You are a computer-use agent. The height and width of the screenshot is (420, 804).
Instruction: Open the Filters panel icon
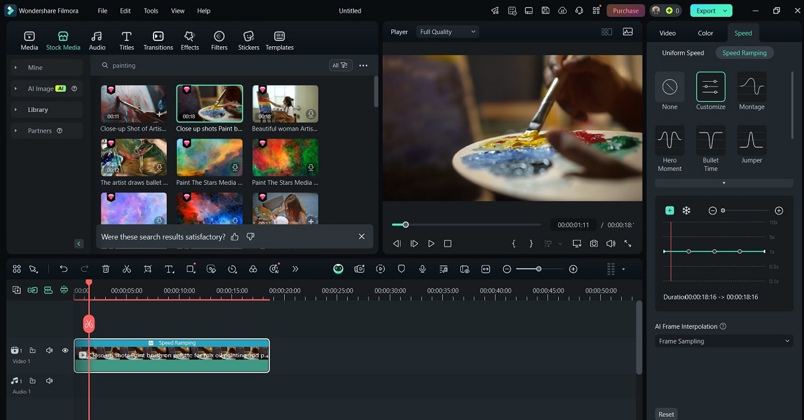(219, 36)
